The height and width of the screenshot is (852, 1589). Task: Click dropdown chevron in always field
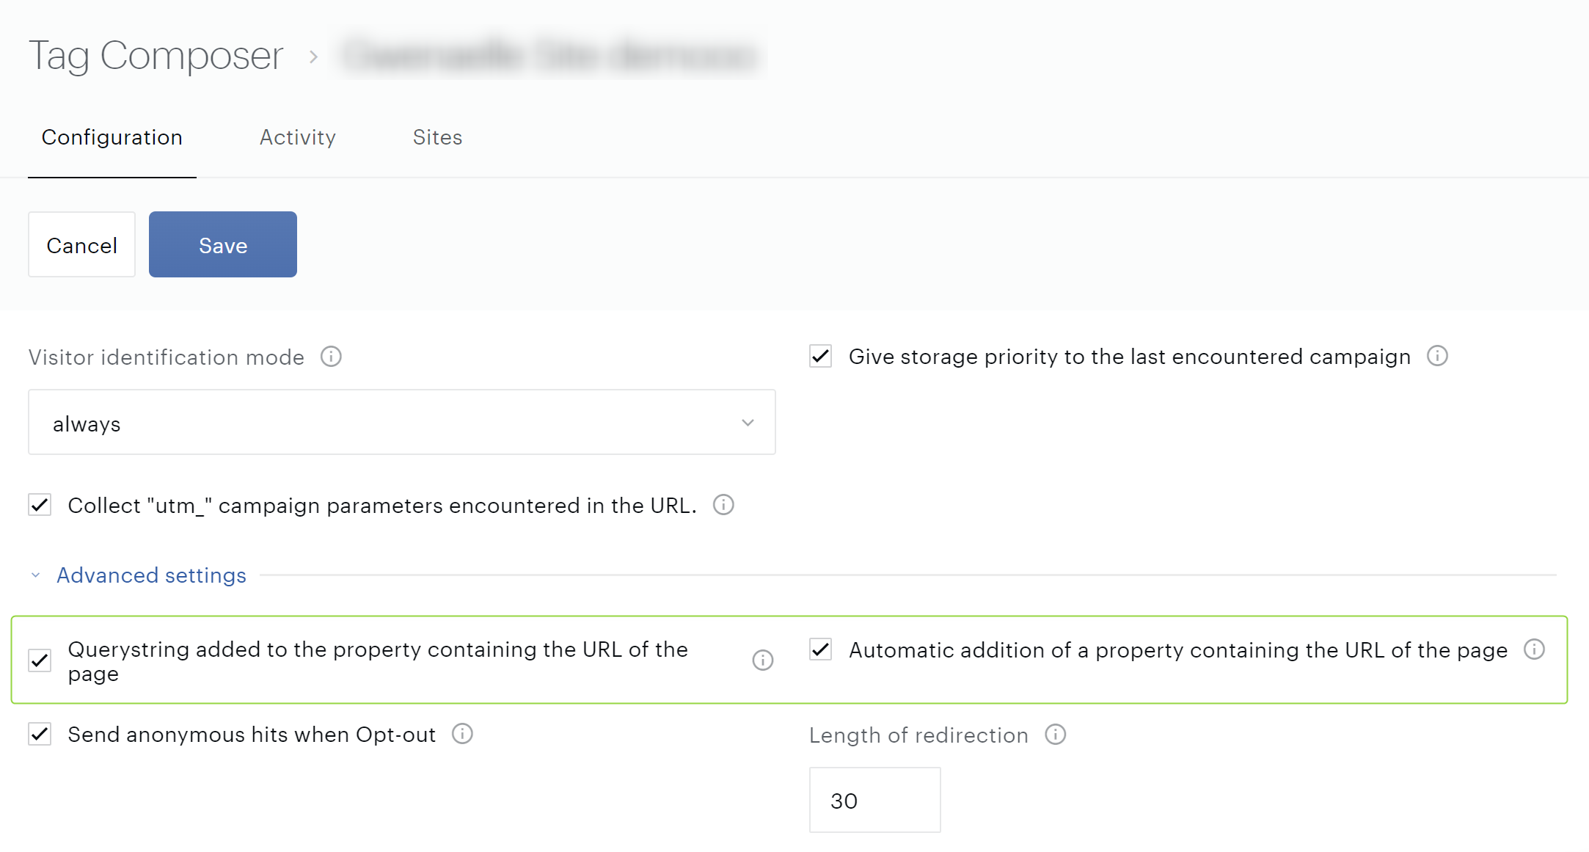tap(748, 423)
